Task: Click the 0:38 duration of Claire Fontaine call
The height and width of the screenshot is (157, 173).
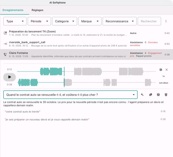Action: point(167,55)
